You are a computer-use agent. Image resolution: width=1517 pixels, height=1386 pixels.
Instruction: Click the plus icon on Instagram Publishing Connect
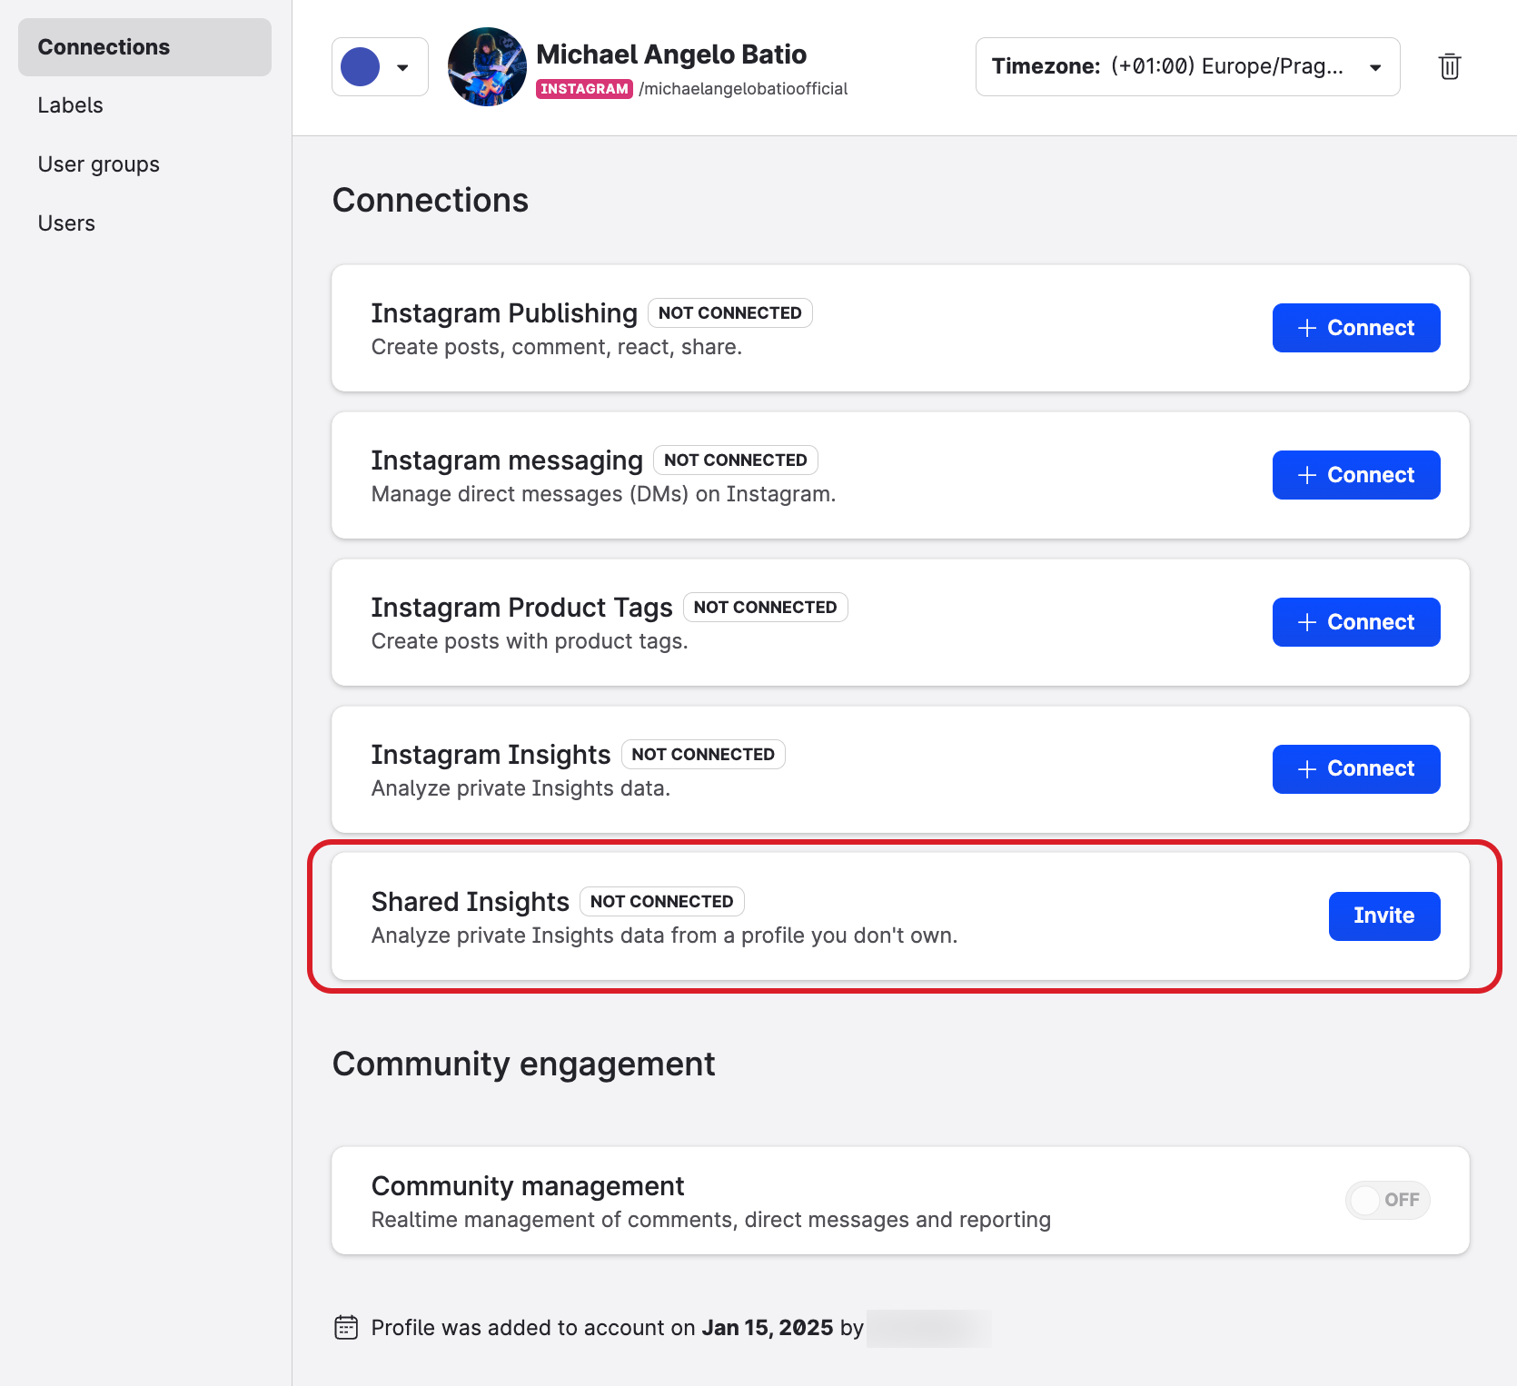1306,327
